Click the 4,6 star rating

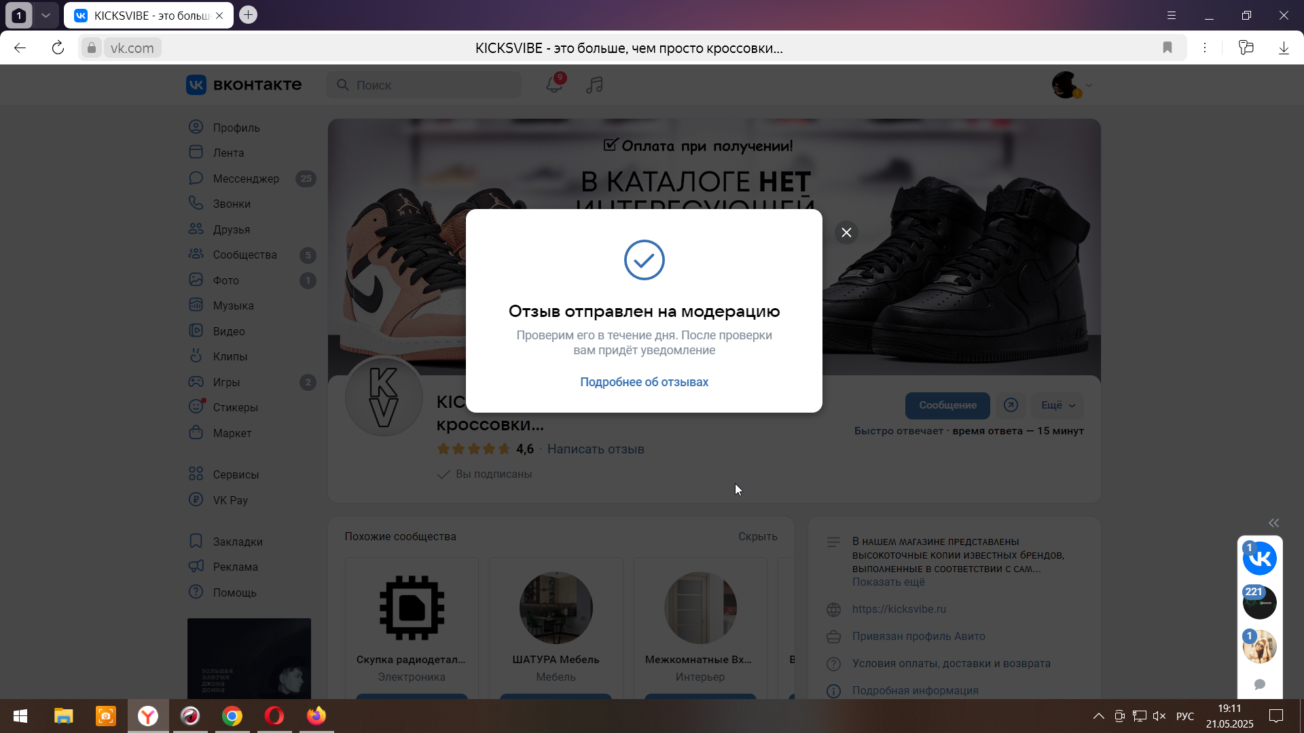coord(485,449)
